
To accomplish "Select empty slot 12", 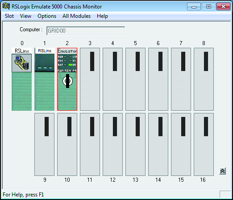I will 112,144.
